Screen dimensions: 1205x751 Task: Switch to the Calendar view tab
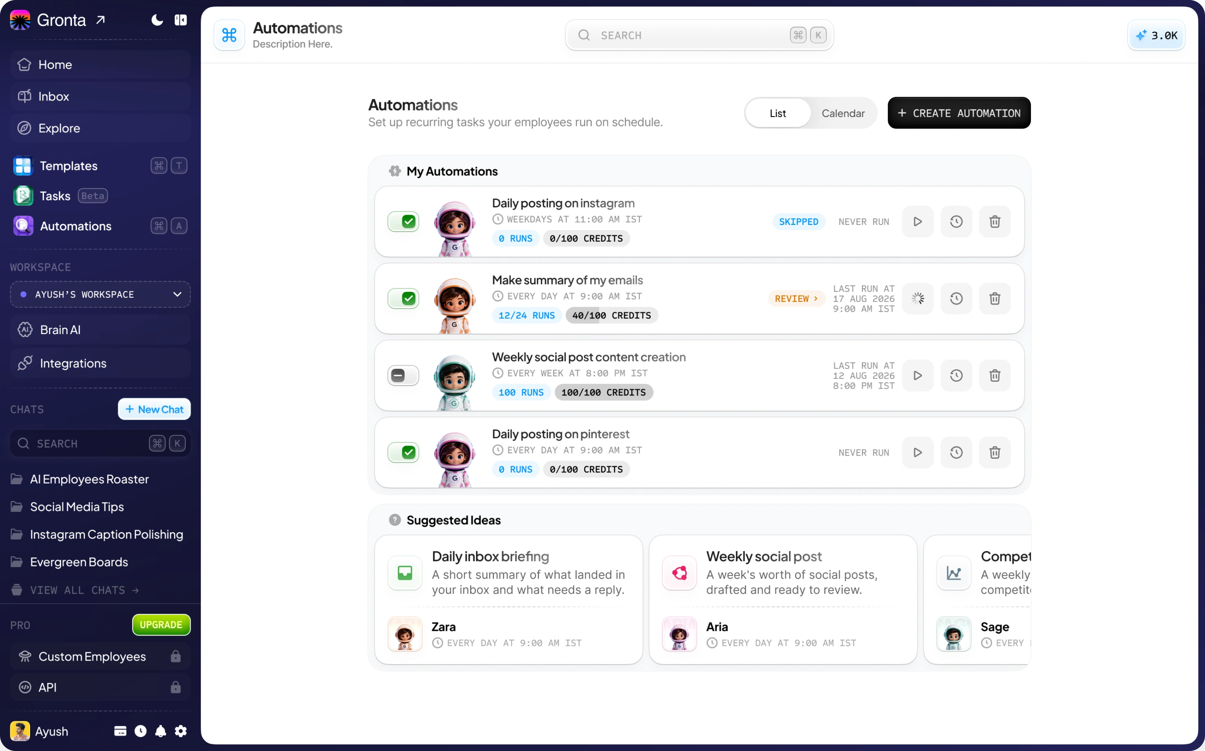click(843, 113)
